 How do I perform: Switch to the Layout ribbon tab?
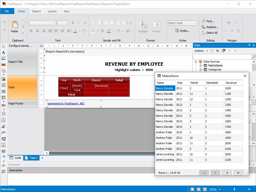(52, 11)
